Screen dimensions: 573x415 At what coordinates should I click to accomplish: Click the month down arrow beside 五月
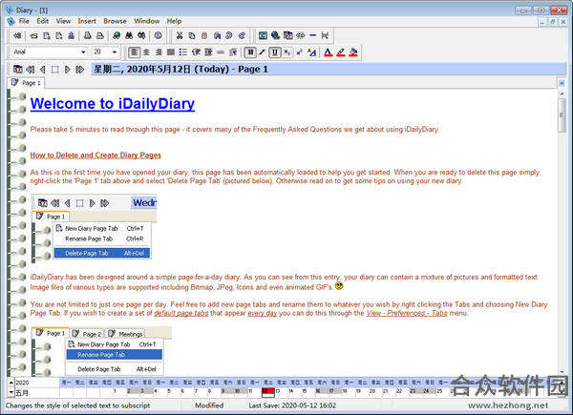(11, 392)
